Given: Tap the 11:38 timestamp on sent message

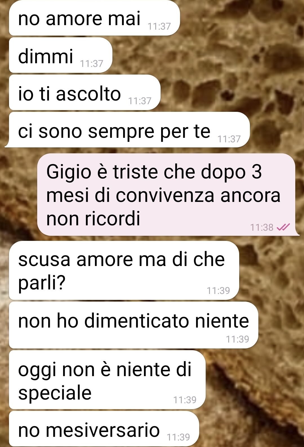Looking at the screenshot, I should (262, 227).
